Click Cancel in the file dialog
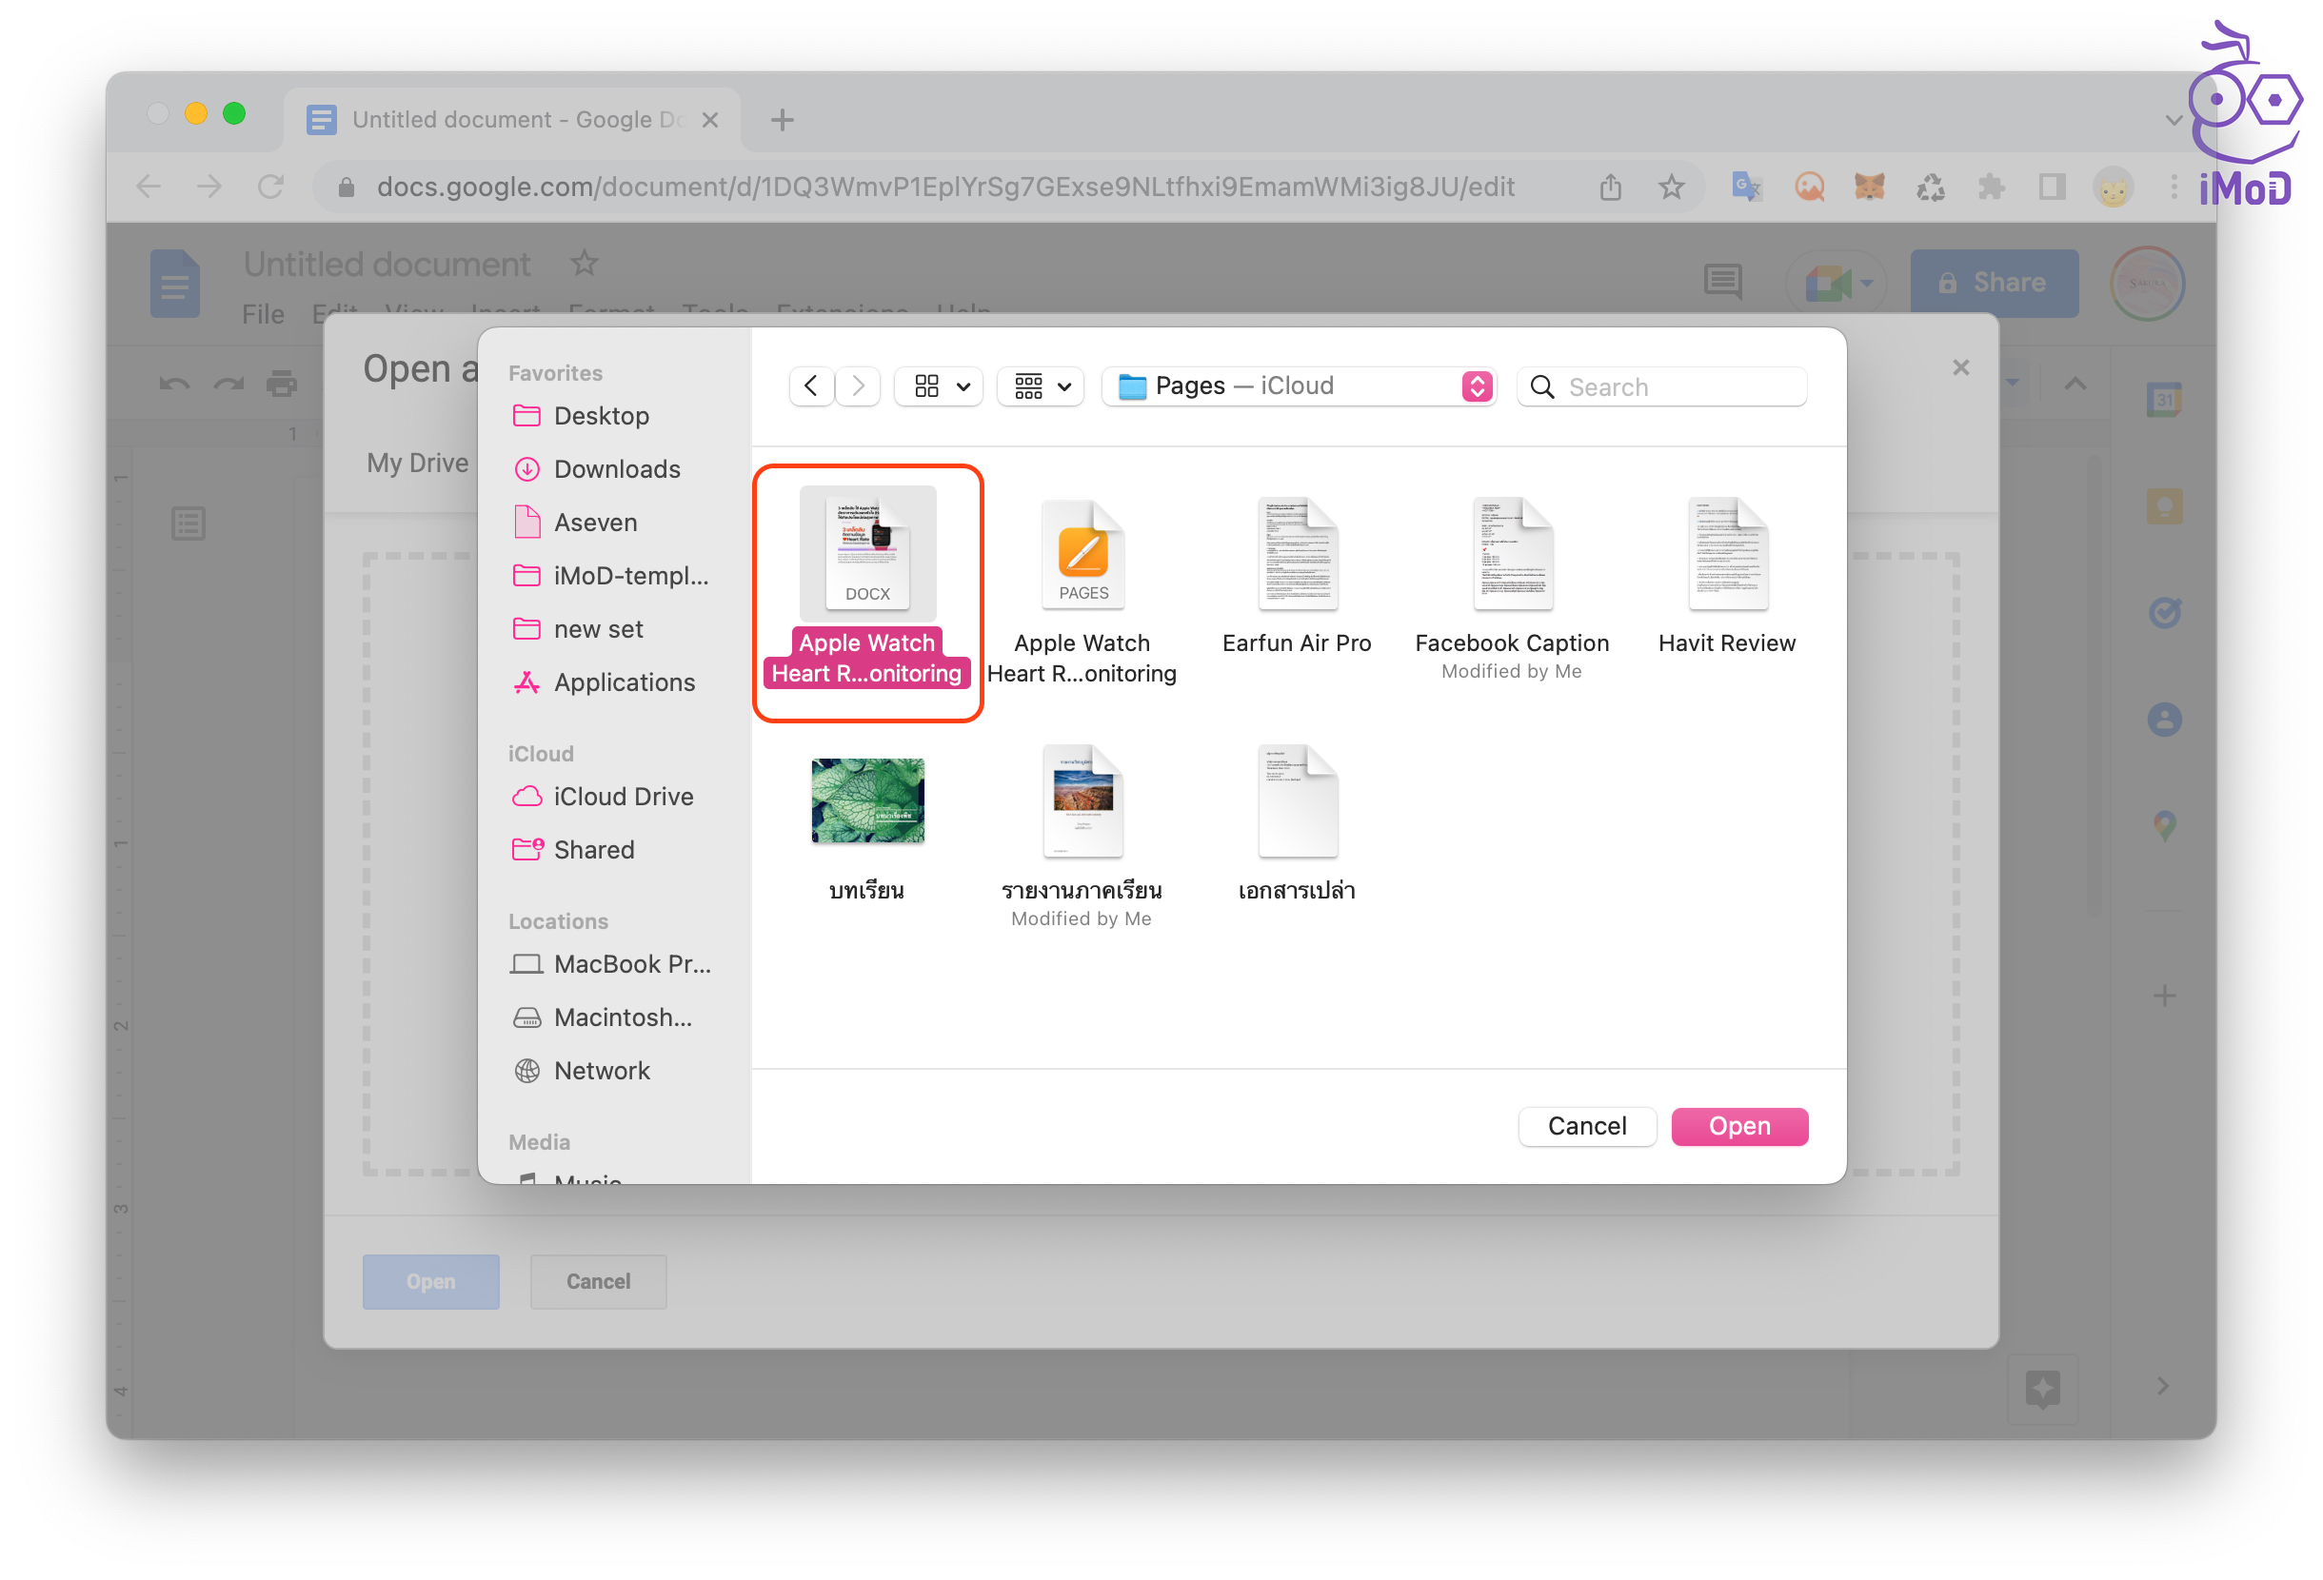Image resolution: width=2323 pixels, height=1580 pixels. point(1586,1126)
